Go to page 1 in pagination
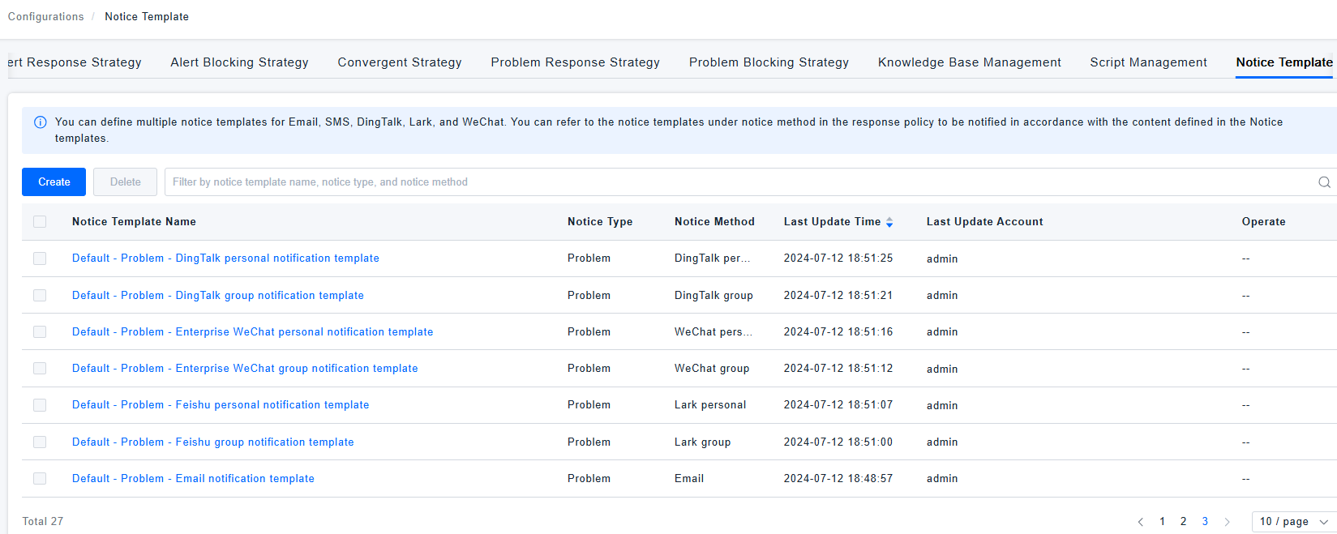This screenshot has height=534, width=1337. point(1163,522)
